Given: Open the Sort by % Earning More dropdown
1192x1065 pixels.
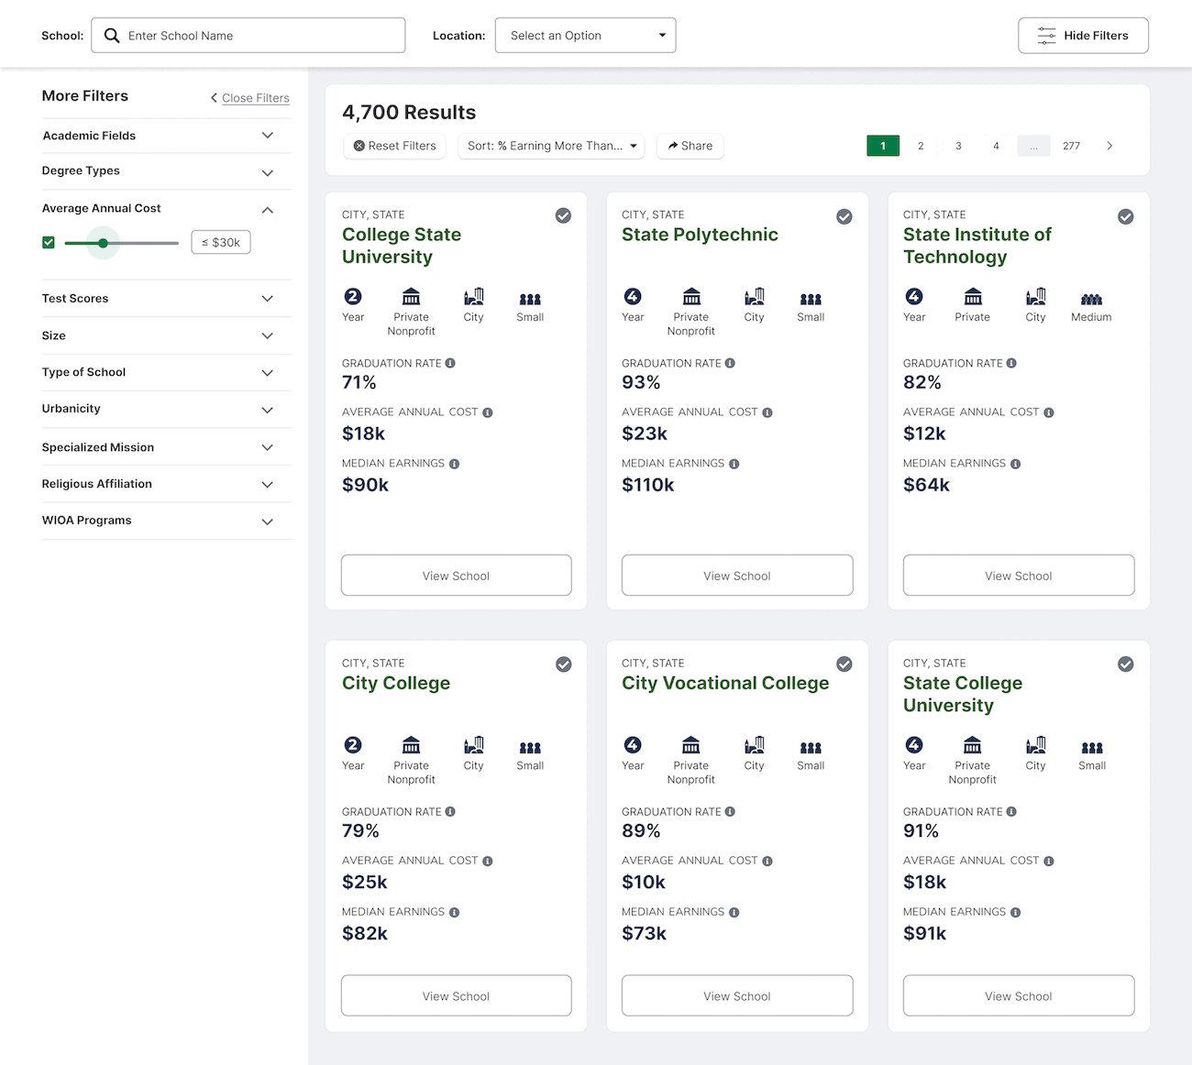Looking at the screenshot, I should point(551,146).
